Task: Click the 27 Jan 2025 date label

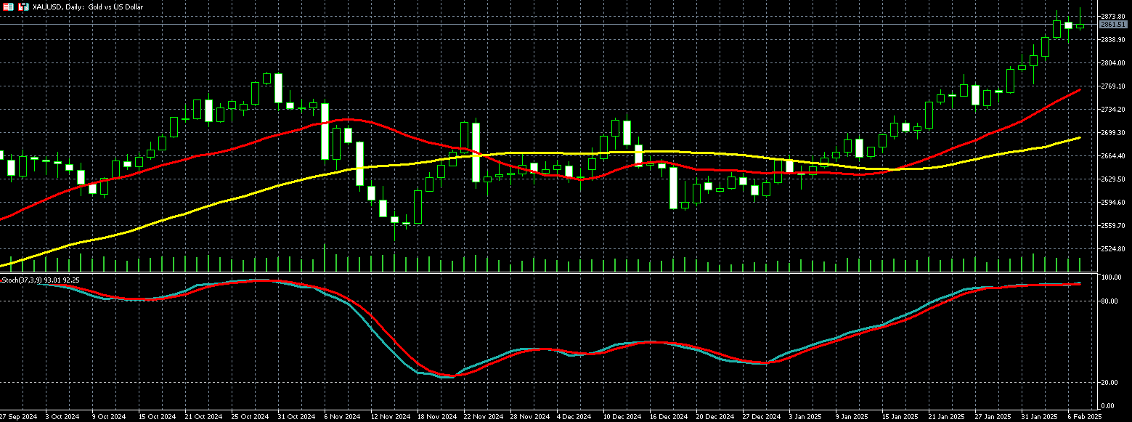Action: click(x=993, y=417)
